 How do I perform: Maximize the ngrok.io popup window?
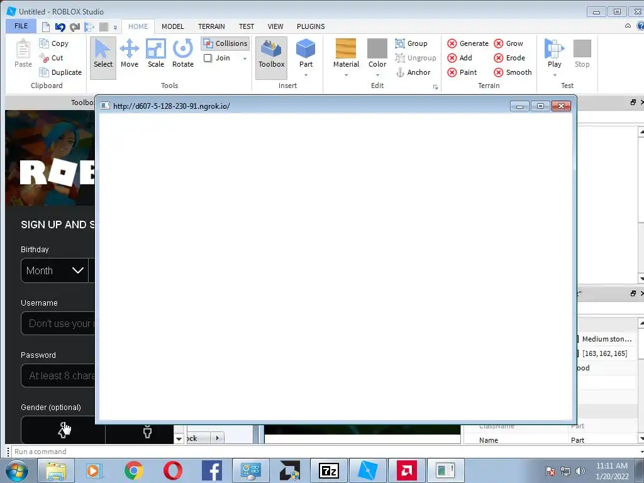(540, 106)
